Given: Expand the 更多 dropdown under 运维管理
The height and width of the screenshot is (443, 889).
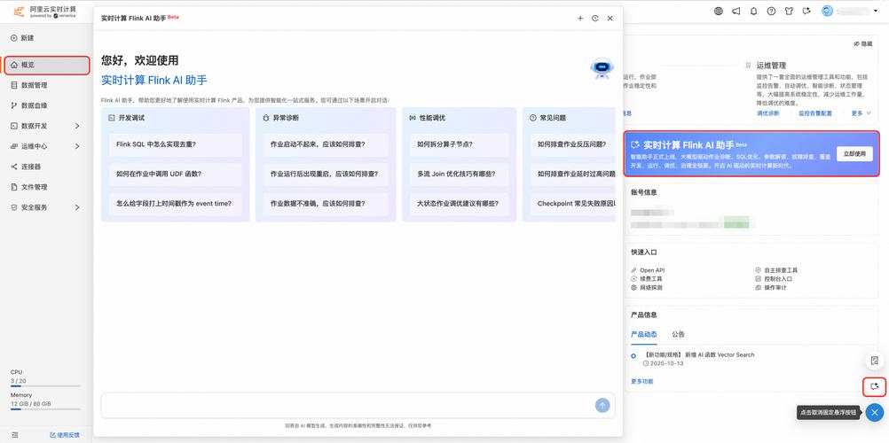Looking at the screenshot, I should [x=861, y=113].
